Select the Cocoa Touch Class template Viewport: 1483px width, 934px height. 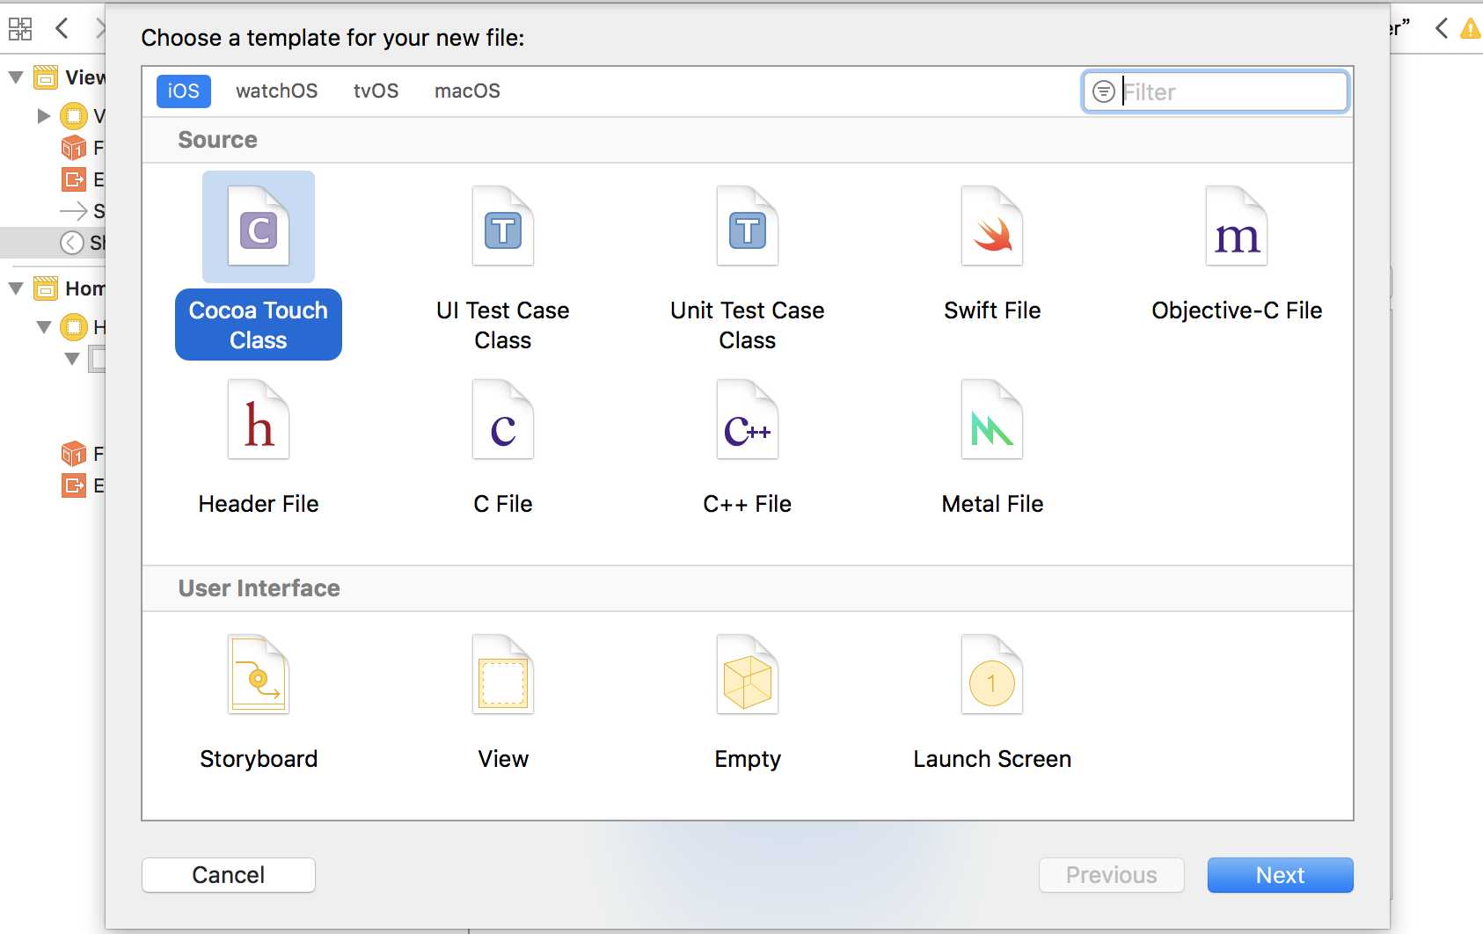pos(259,266)
